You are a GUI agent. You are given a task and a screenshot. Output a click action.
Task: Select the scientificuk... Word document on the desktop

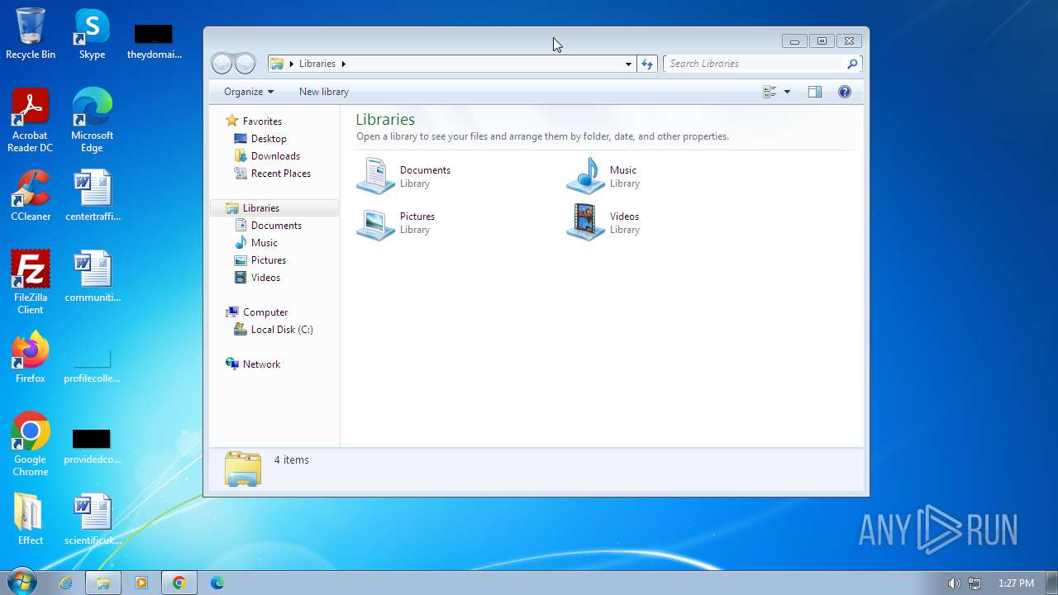tap(93, 520)
